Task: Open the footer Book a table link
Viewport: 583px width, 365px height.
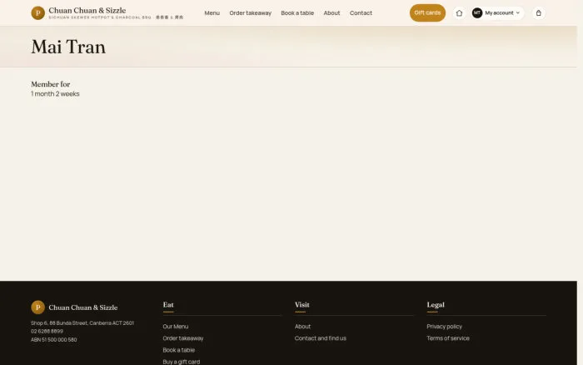Action: click(179, 350)
